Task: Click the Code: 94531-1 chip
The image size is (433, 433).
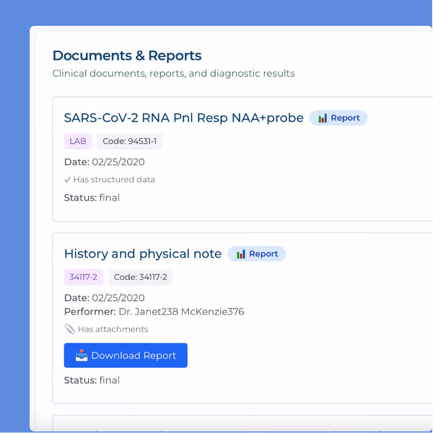Action: click(130, 141)
